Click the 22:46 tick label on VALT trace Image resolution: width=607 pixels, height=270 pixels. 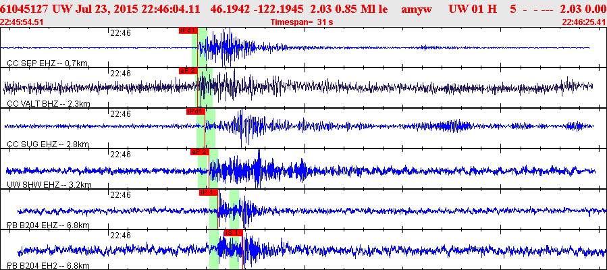click(120, 74)
